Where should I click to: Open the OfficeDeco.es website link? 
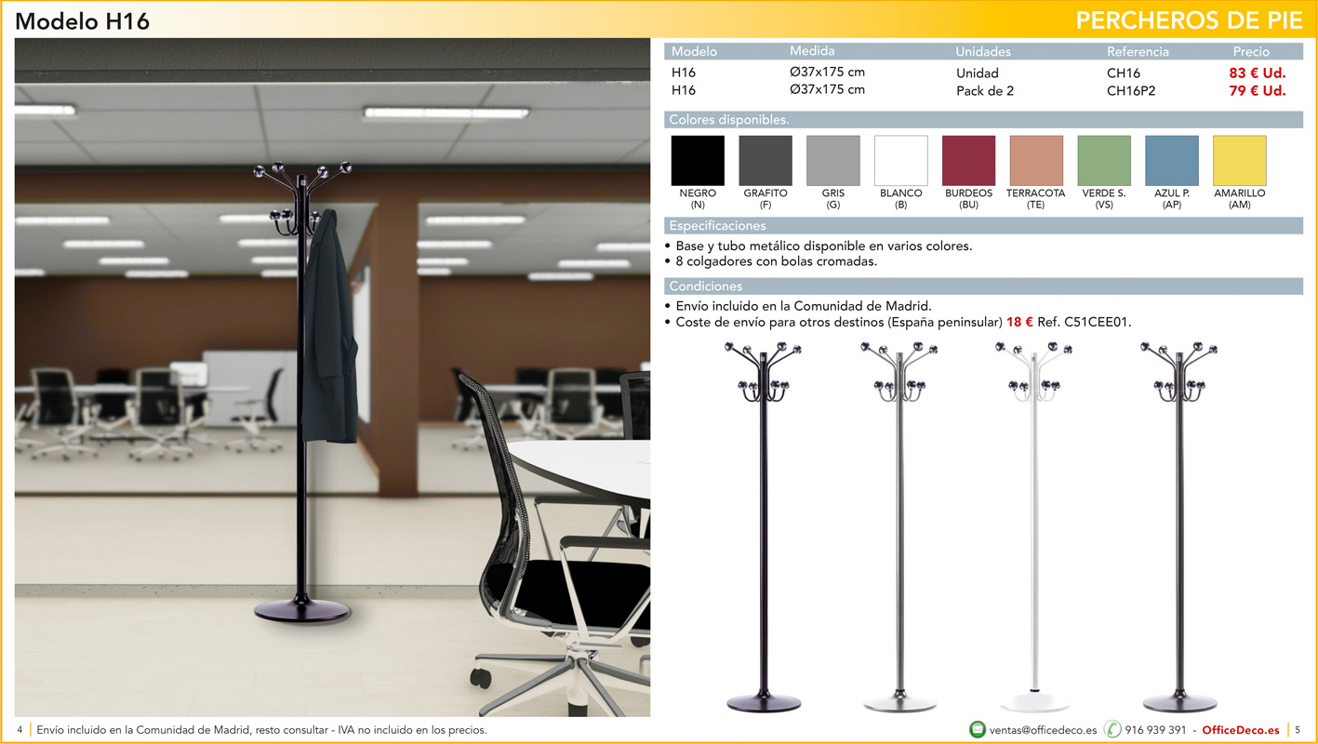click(1241, 730)
